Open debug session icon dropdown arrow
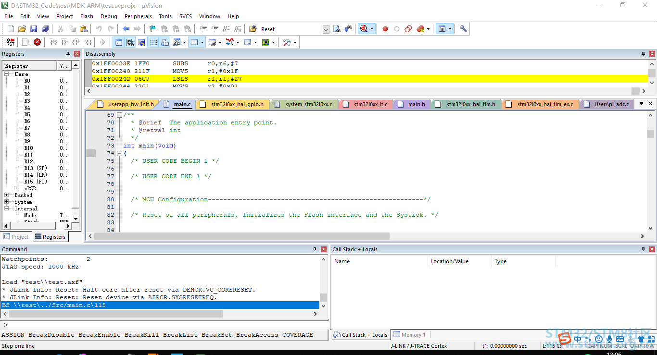Image resolution: width=657 pixels, height=355 pixels. pos(372,29)
